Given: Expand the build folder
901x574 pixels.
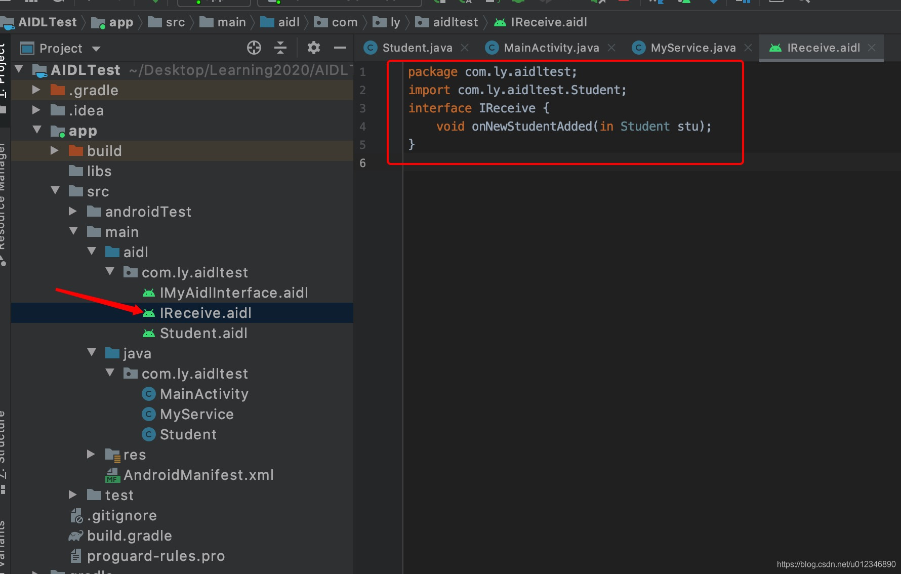Looking at the screenshot, I should [54, 150].
